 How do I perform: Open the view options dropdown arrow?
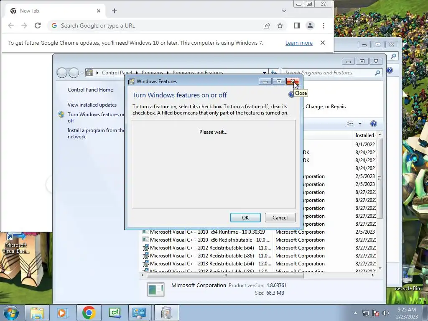(360, 124)
